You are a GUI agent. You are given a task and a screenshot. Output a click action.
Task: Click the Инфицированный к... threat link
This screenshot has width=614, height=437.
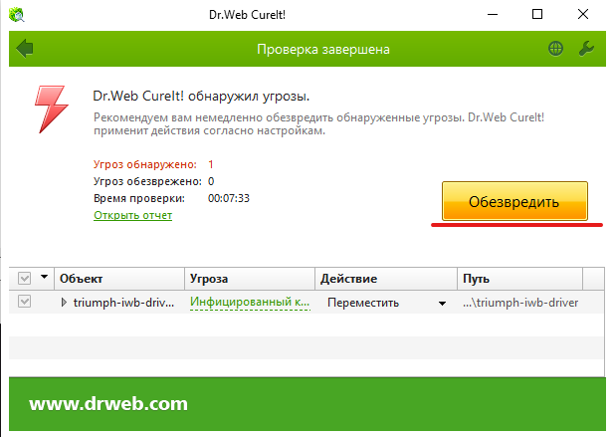[250, 302]
